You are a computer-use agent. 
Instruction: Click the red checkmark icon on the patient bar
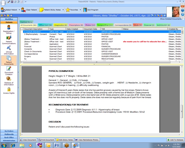(5, 16)
